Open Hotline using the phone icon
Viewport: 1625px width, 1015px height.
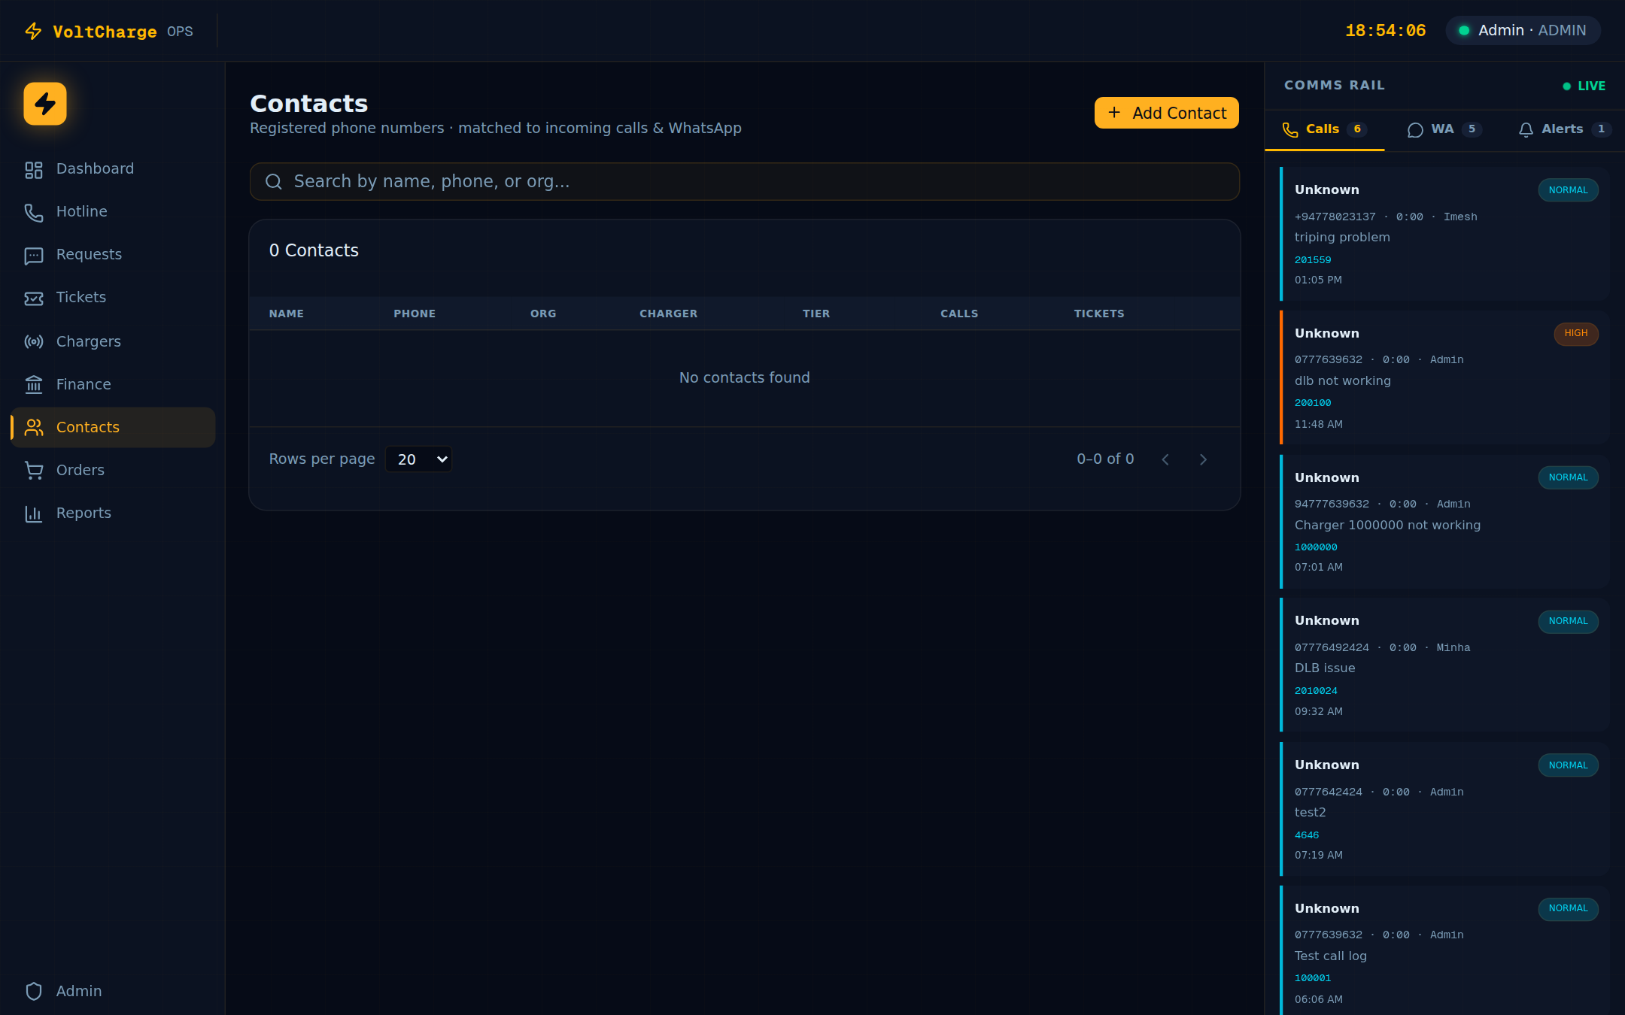[x=33, y=212]
